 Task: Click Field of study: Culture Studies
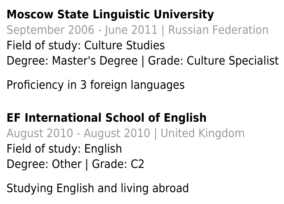point(86,45)
